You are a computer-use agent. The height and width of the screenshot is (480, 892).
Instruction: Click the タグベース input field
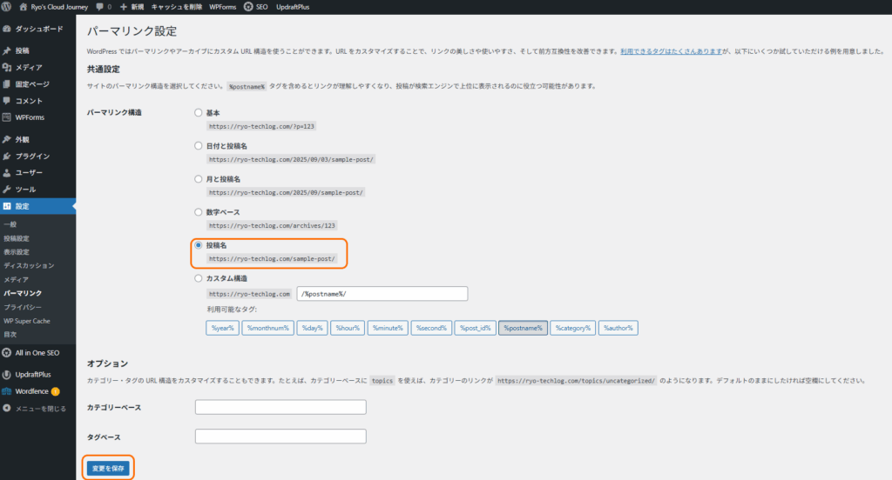click(x=280, y=437)
